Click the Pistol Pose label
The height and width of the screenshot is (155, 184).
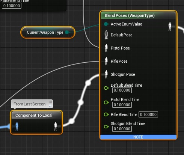click(x=120, y=48)
